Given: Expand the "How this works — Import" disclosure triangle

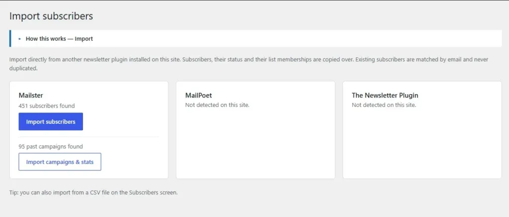Looking at the screenshot, I should pyautogui.click(x=20, y=39).
